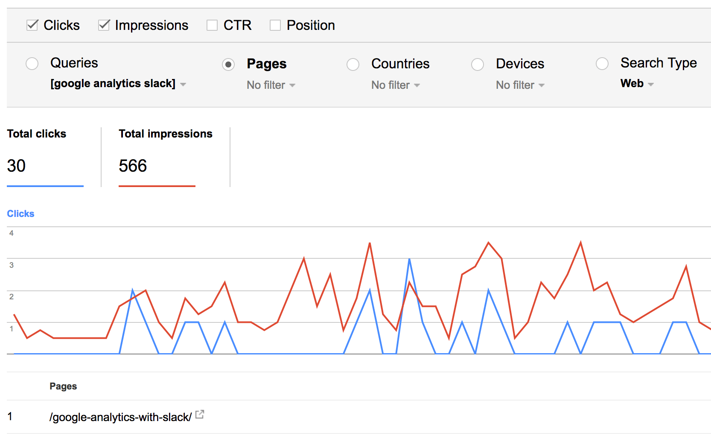Expand the Countries No filter dropdown
Screen dimensions: 711x439
[x=396, y=85]
